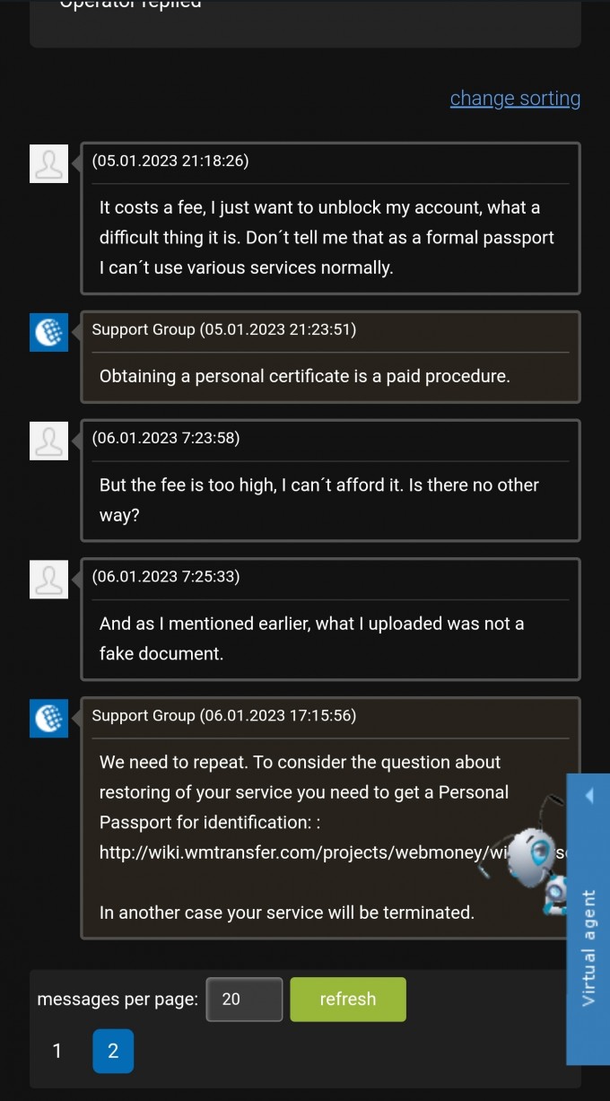The width and height of the screenshot is (610, 1101).
Task: Select page 2 of messages
Action: tap(113, 1051)
